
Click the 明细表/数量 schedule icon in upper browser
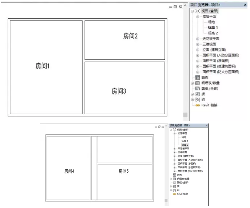point(198,83)
